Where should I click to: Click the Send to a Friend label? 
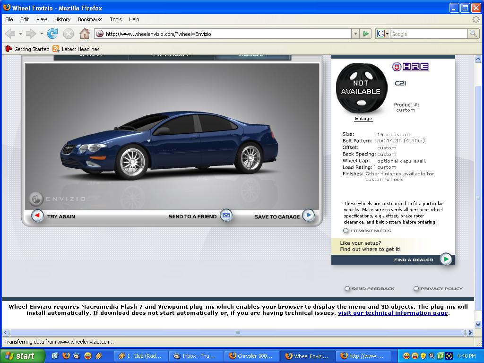193,216
